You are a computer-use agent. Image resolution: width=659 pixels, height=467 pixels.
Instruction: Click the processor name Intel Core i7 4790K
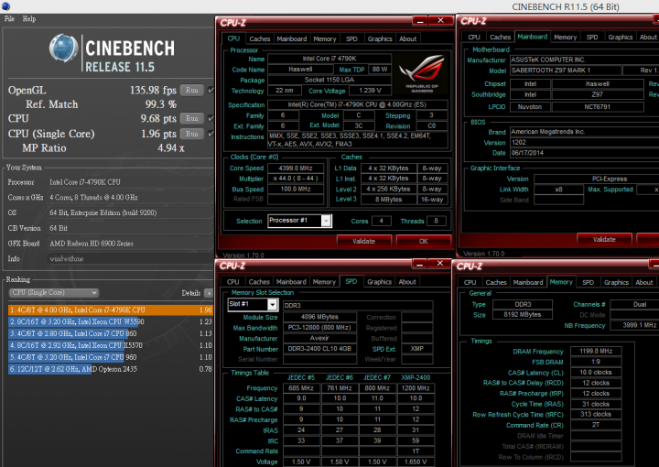[x=329, y=59]
